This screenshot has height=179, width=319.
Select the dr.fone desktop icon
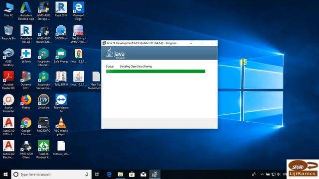tap(26, 56)
